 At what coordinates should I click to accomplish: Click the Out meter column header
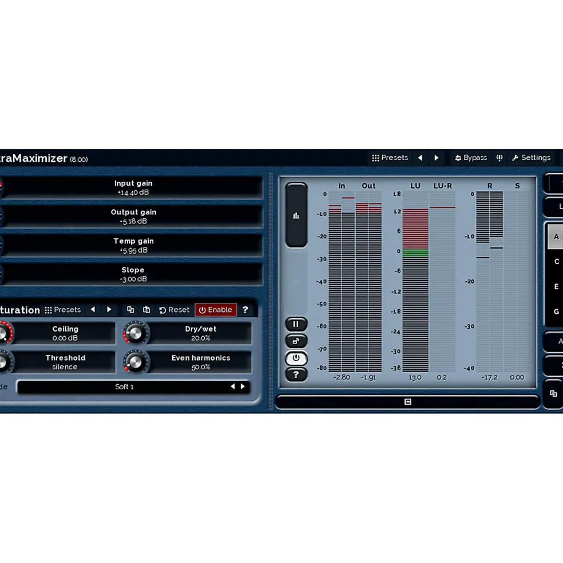click(368, 186)
